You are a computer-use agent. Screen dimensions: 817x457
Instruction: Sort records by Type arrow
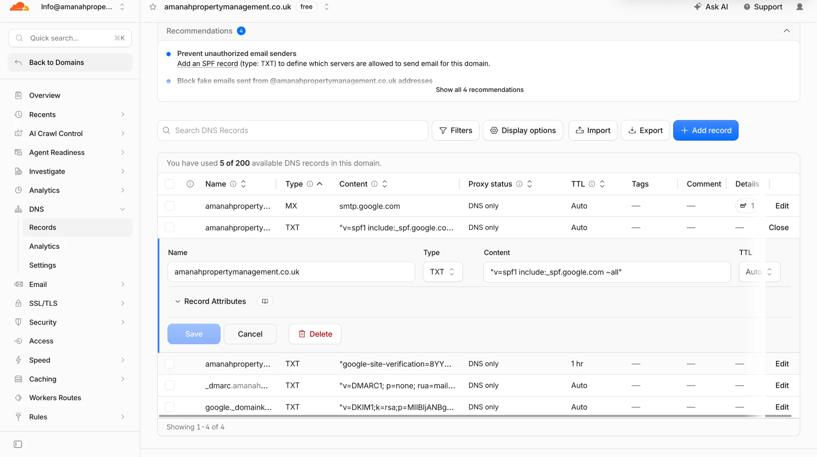[x=320, y=184]
